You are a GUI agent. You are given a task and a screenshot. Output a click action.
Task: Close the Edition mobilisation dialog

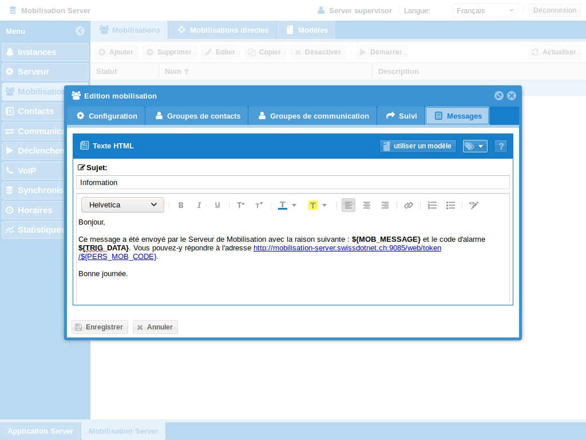point(512,96)
